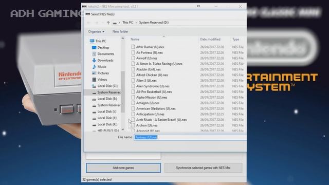329x185 pixels.
Task: Click the Desktop icon in sidebar
Action: tap(94, 48)
